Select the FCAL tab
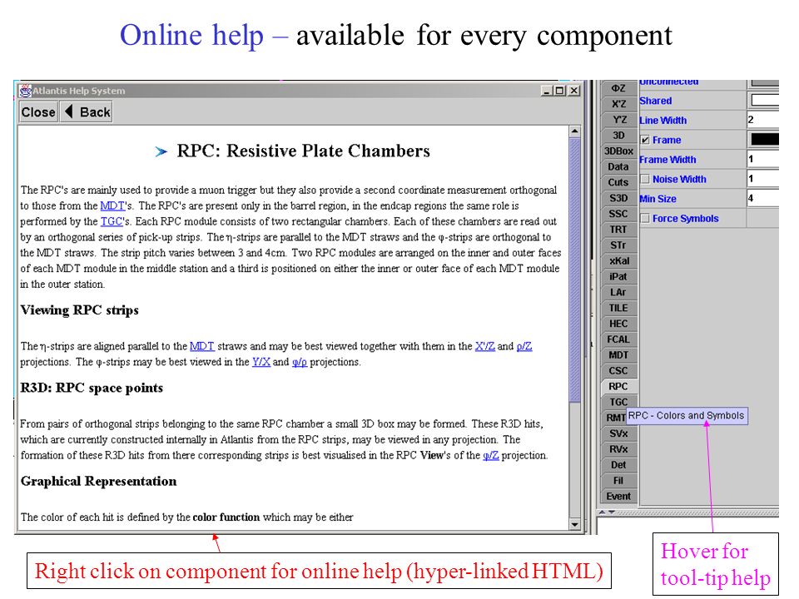The image size is (799, 599). pyautogui.click(x=618, y=339)
